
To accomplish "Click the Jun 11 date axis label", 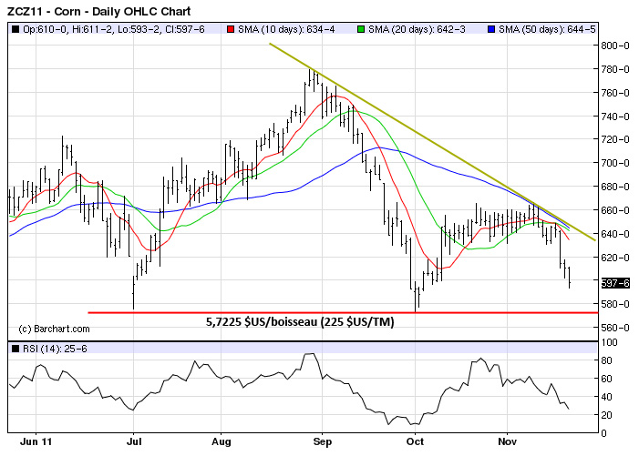I will (36, 441).
